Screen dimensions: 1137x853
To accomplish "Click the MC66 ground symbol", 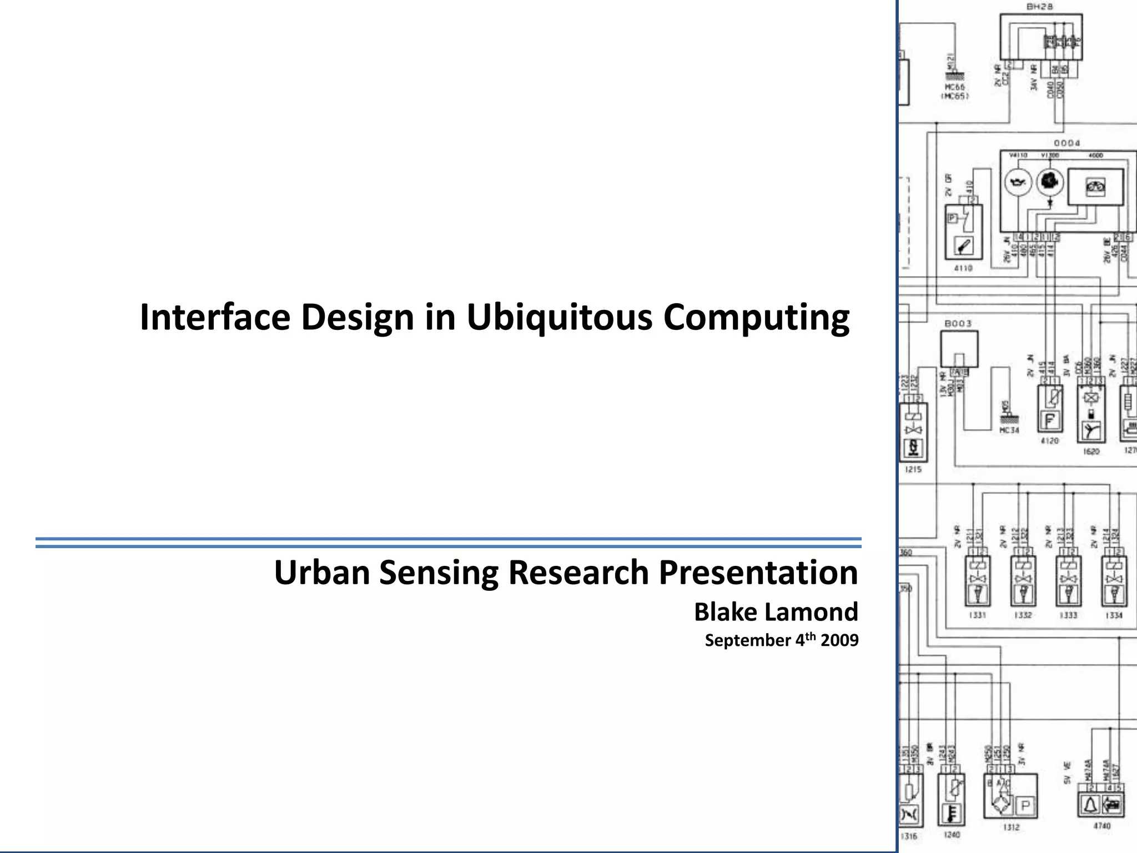I will 954,76.
